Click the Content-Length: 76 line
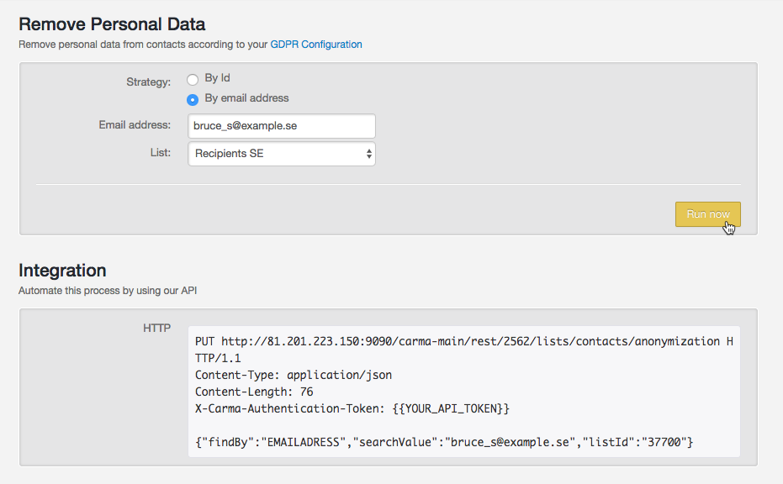 (x=254, y=392)
